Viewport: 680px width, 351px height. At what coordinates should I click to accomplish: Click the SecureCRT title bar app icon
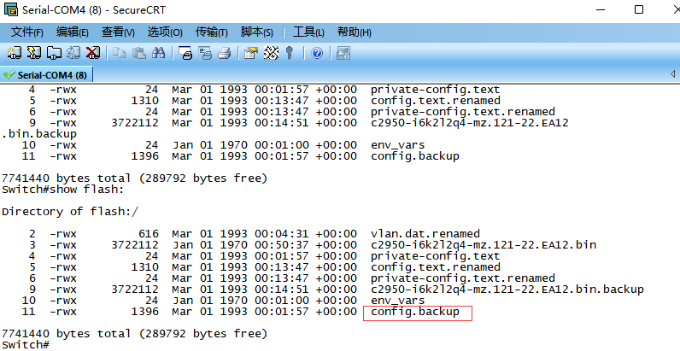pyautogui.click(x=10, y=9)
